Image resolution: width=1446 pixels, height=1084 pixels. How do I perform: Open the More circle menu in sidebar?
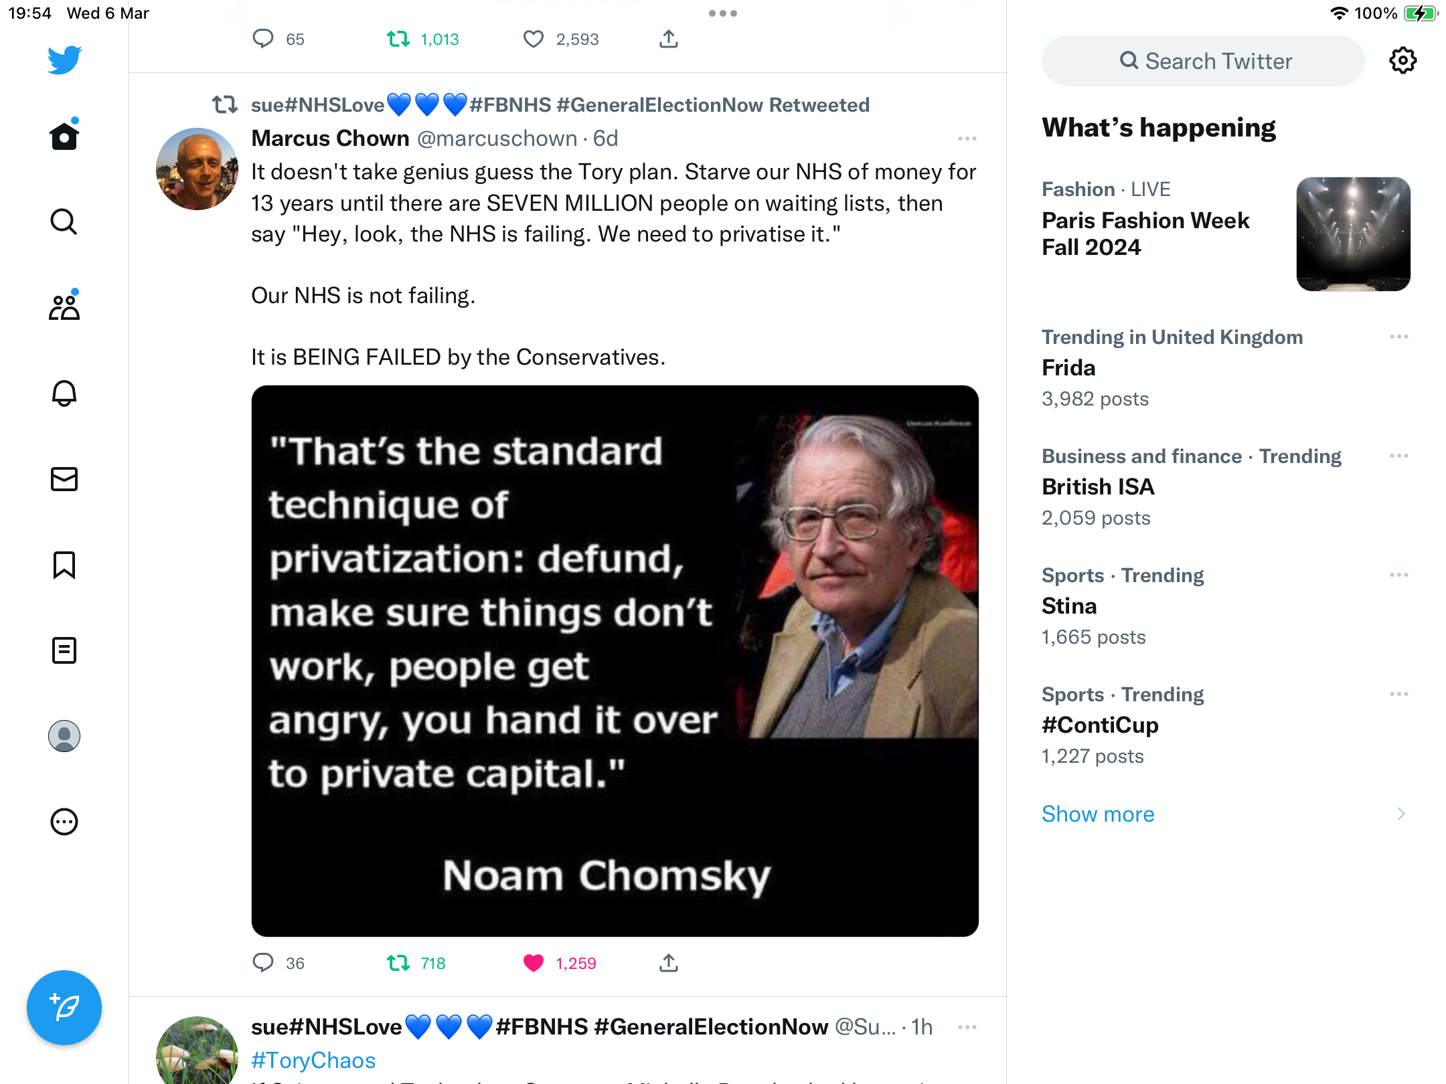pos(64,822)
